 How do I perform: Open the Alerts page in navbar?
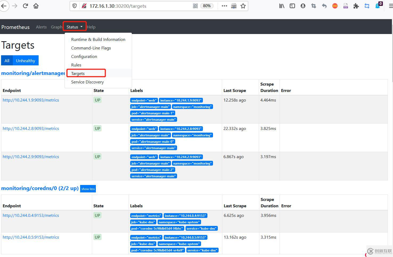tap(41, 27)
